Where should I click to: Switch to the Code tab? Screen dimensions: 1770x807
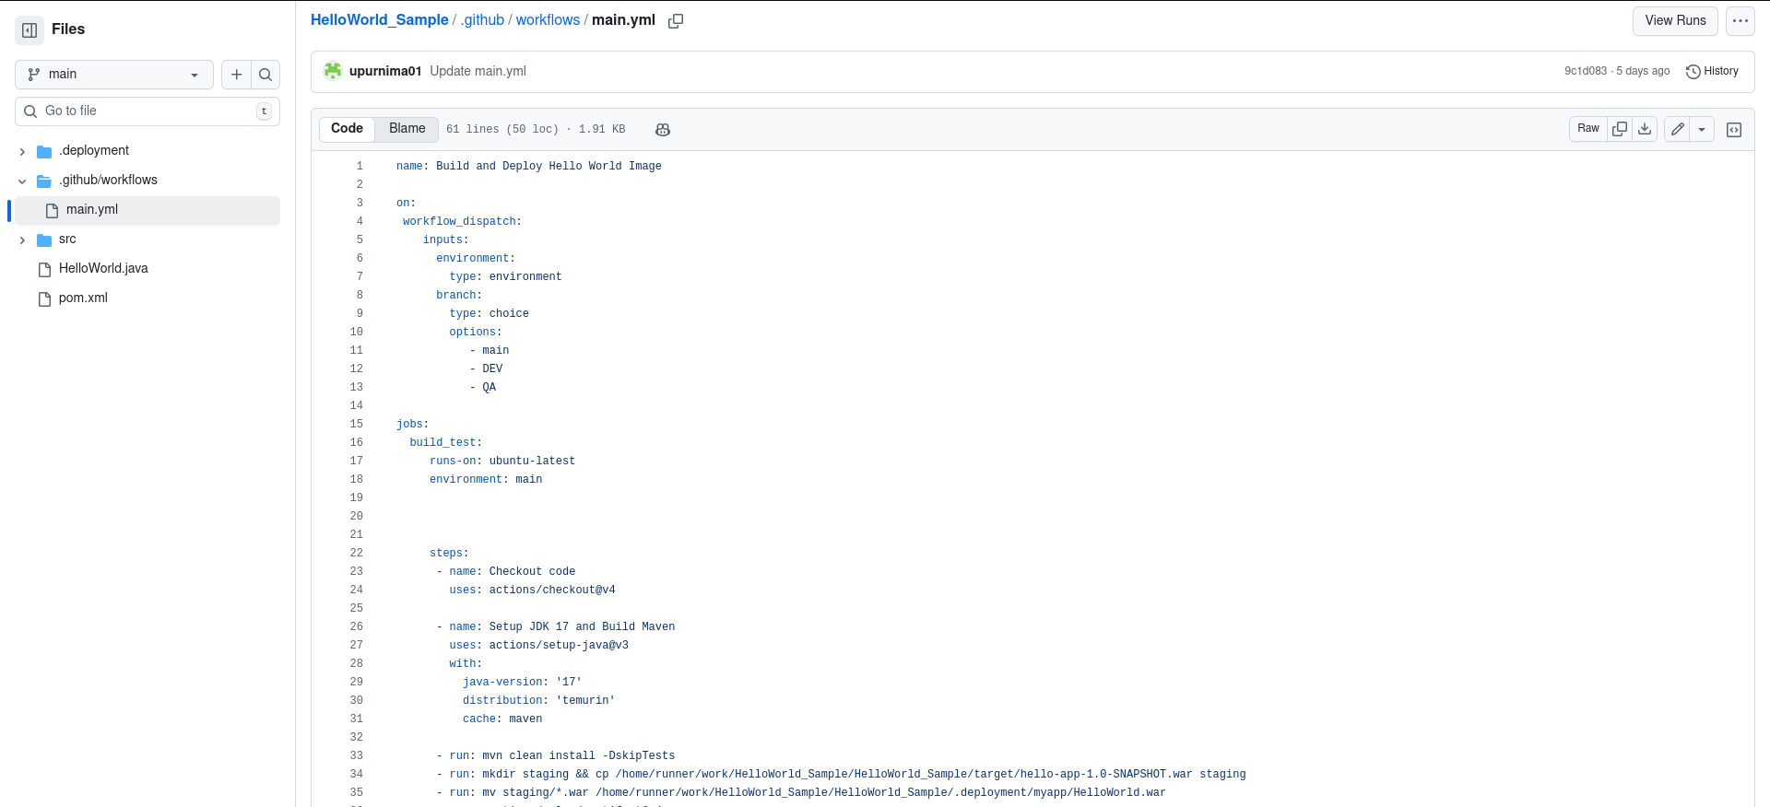pos(347,129)
